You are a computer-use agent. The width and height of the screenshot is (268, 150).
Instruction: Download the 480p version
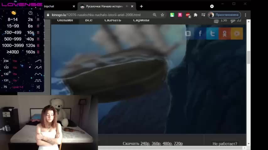click(167, 144)
